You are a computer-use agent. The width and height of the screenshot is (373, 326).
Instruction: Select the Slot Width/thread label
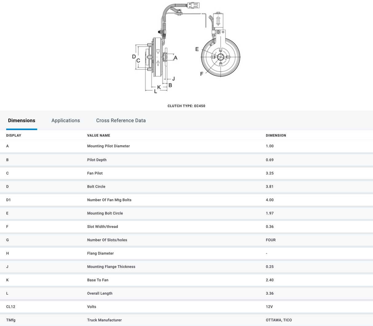coord(103,227)
